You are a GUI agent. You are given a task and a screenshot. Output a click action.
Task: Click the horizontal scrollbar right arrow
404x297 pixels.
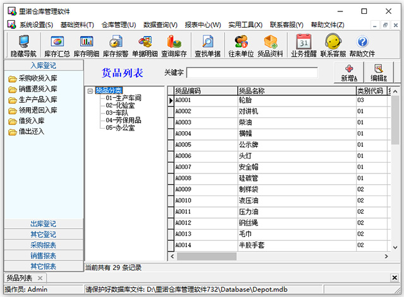coord(386,257)
